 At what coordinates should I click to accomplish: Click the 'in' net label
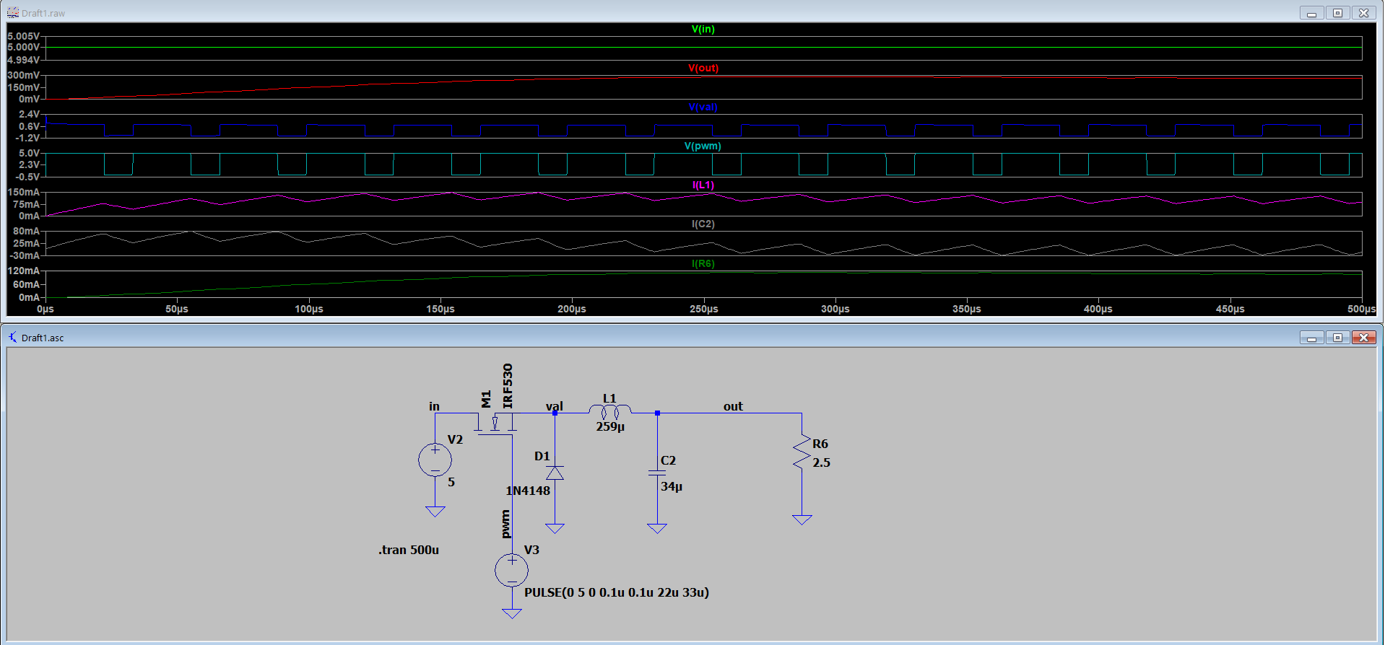pos(434,406)
